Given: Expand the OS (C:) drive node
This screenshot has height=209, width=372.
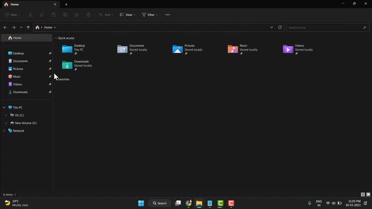Looking at the screenshot, I should 6,115.
